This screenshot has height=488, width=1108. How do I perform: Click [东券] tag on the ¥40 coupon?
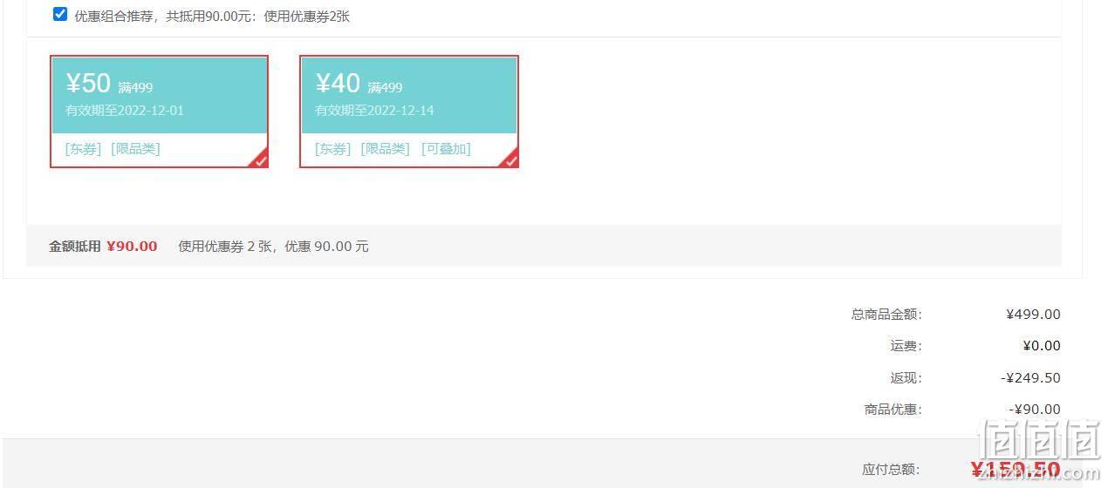[x=333, y=149]
